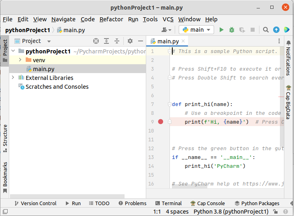Open Python Packages tool window
The image size is (294, 216).
point(257,204)
